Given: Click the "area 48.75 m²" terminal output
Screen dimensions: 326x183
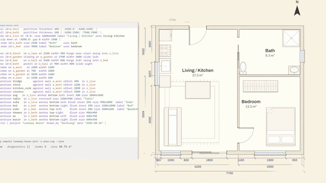Looking at the screenshot, I should point(61,147).
